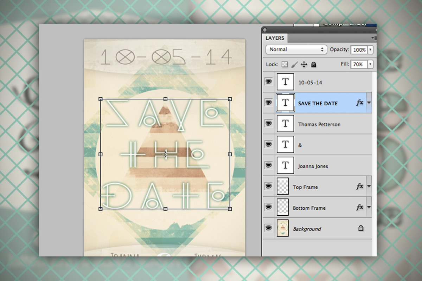Click the Bottom Frame layer thumbnail

tap(283, 207)
